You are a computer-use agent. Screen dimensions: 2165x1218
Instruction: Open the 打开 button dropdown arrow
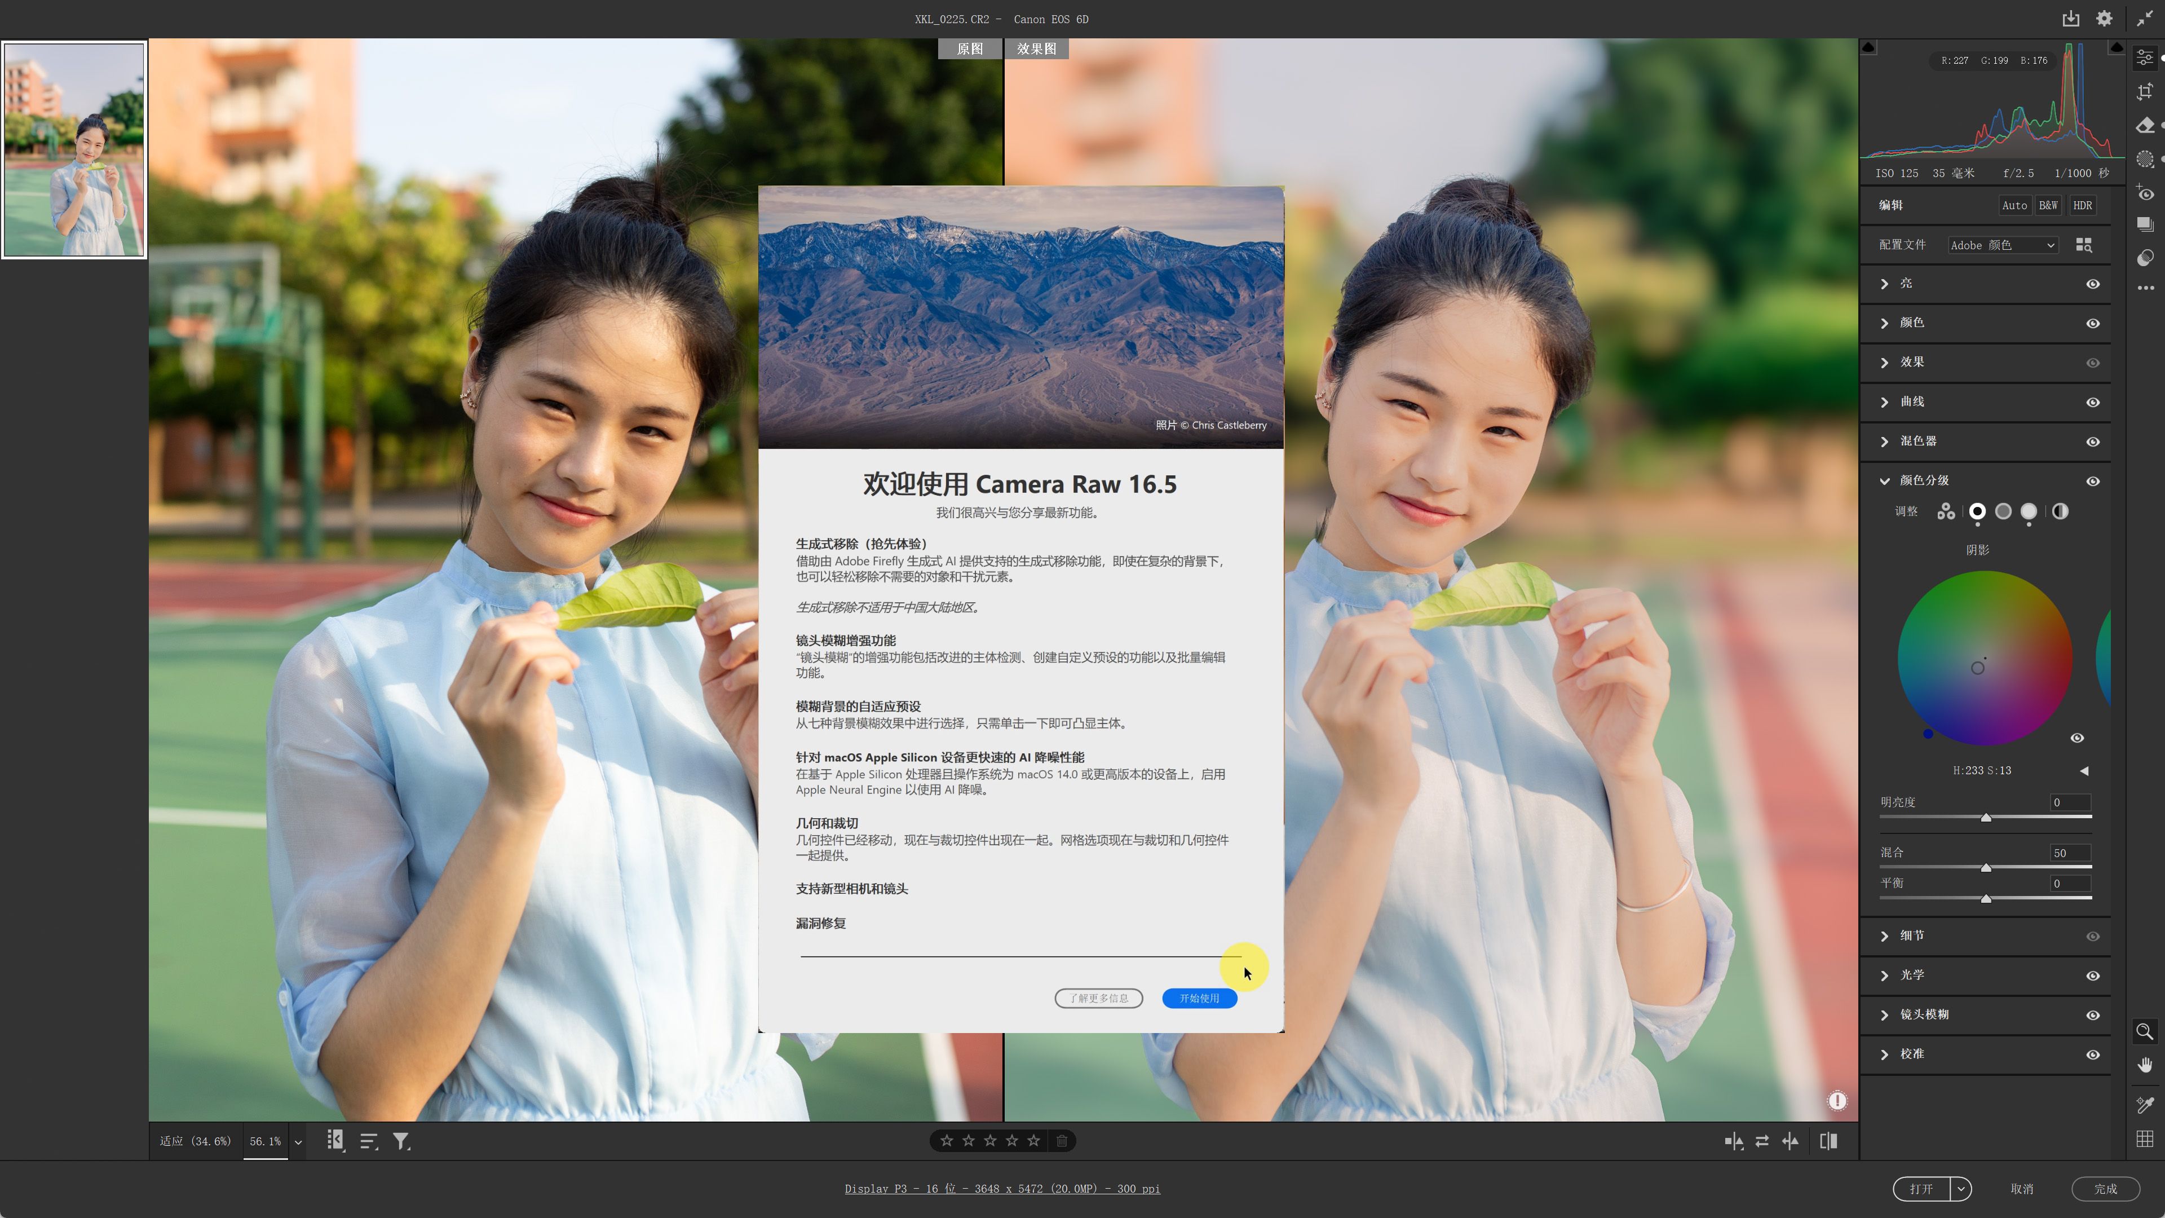point(1961,1189)
